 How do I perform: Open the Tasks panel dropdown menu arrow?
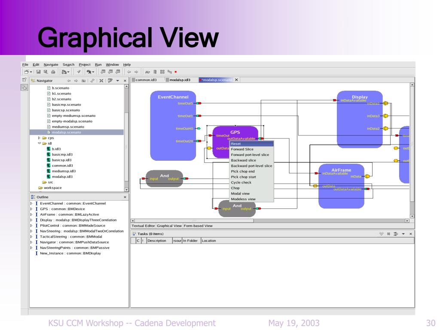point(403,234)
